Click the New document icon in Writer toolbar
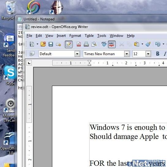Screen dimensions: 167x167 tap(32, 44)
